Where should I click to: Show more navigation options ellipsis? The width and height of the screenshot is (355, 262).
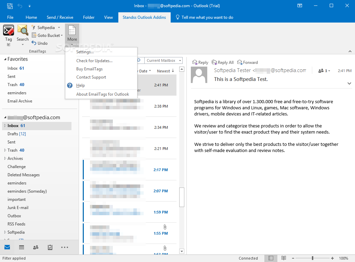[65, 247]
